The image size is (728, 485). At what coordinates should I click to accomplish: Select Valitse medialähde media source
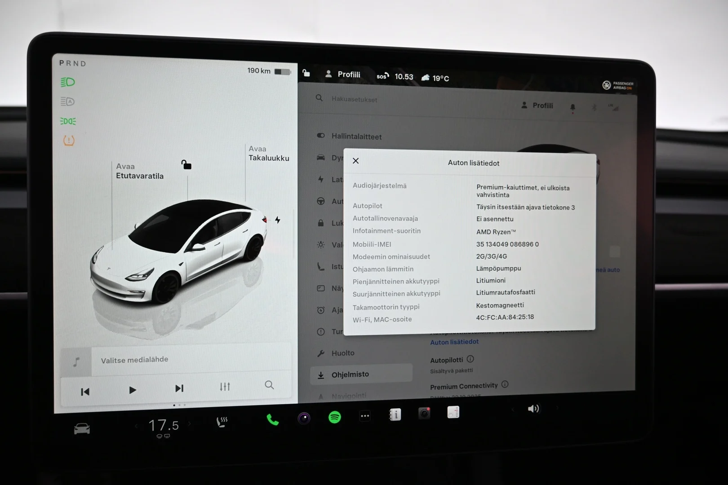coord(135,360)
